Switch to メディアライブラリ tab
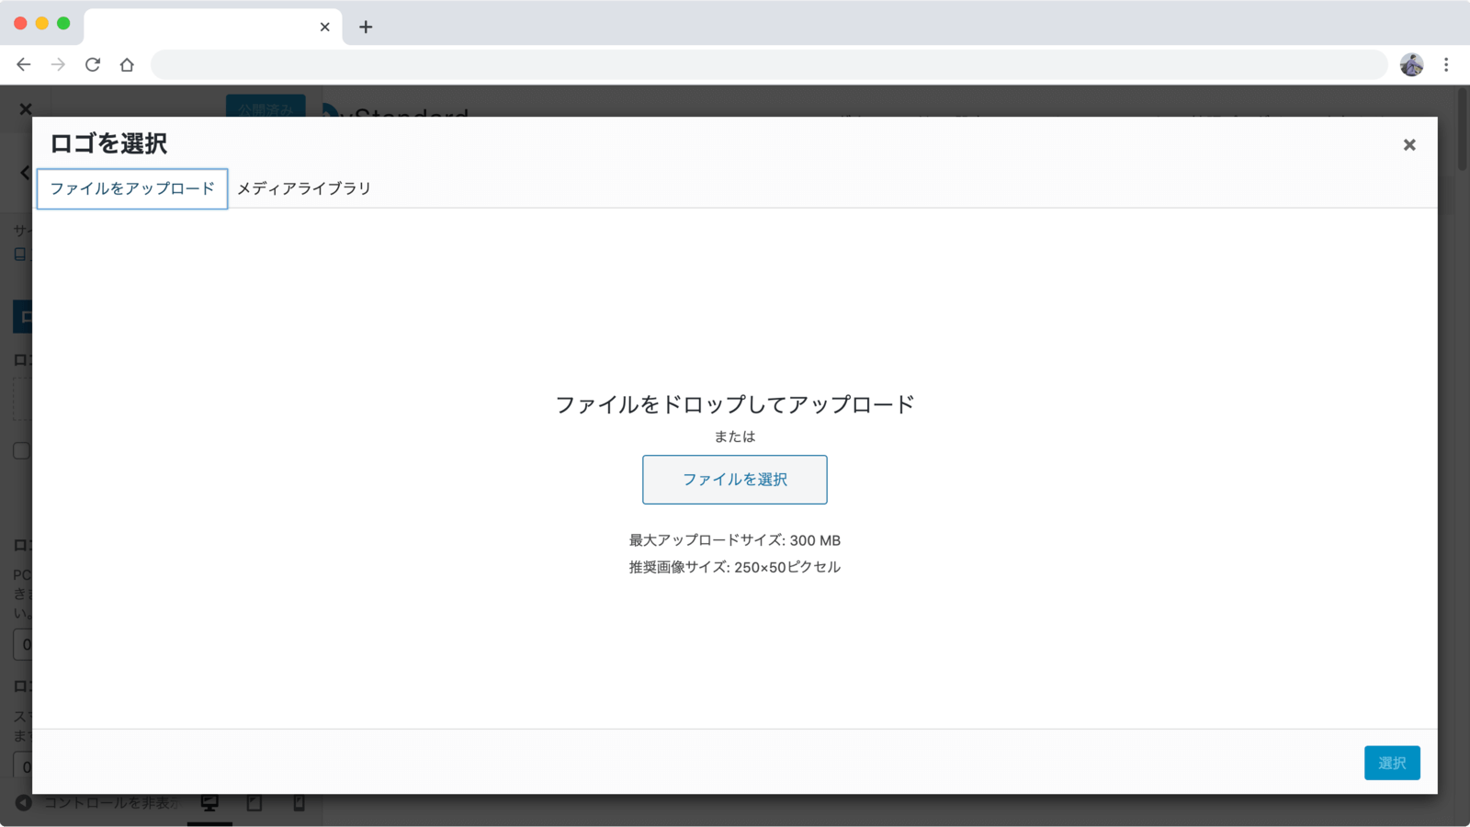Image resolution: width=1470 pixels, height=827 pixels. pos(304,188)
